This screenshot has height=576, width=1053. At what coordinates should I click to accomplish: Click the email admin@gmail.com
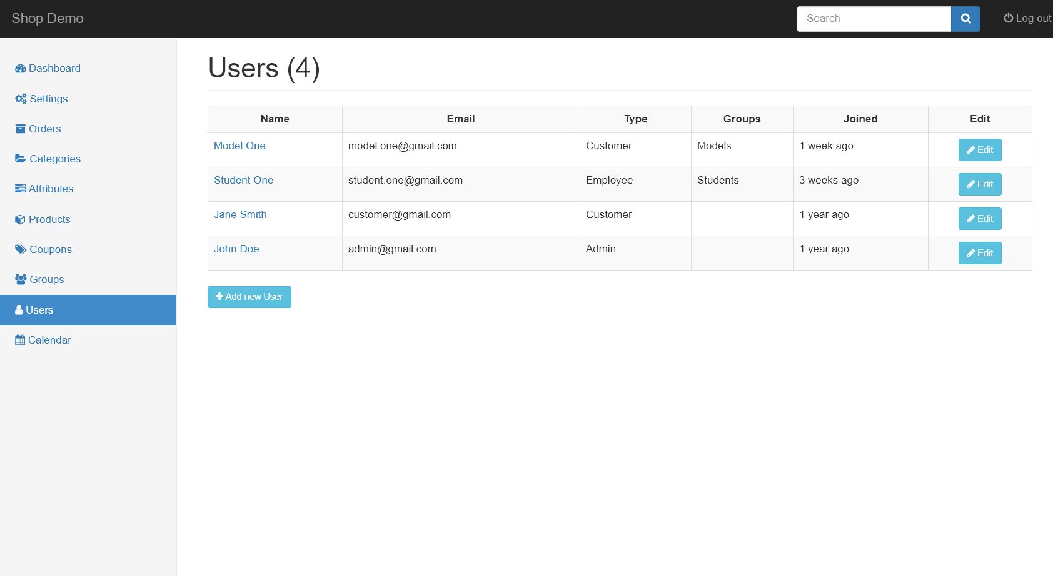[x=392, y=249]
